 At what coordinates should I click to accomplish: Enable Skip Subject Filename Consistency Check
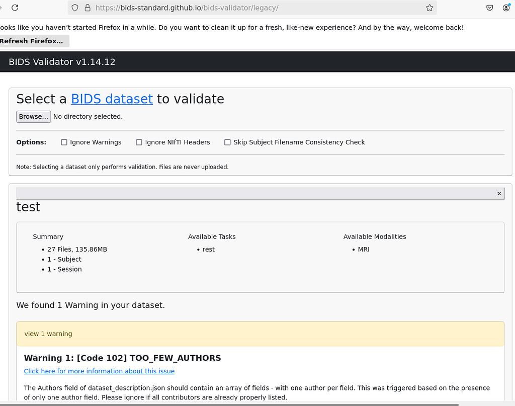227,142
